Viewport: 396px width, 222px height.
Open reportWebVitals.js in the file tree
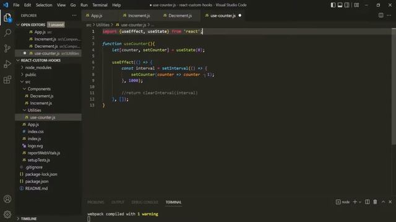click(x=48, y=153)
